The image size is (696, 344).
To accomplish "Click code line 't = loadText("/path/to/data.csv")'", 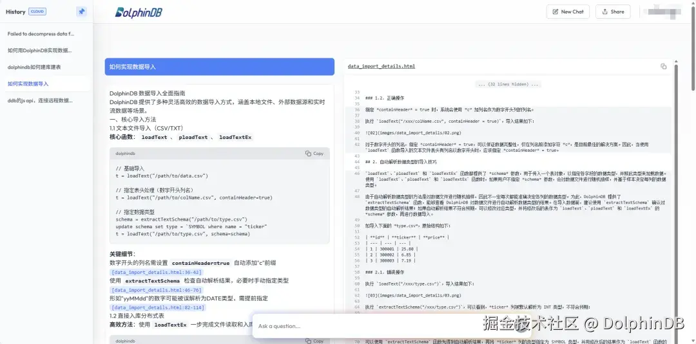I will (x=162, y=176).
